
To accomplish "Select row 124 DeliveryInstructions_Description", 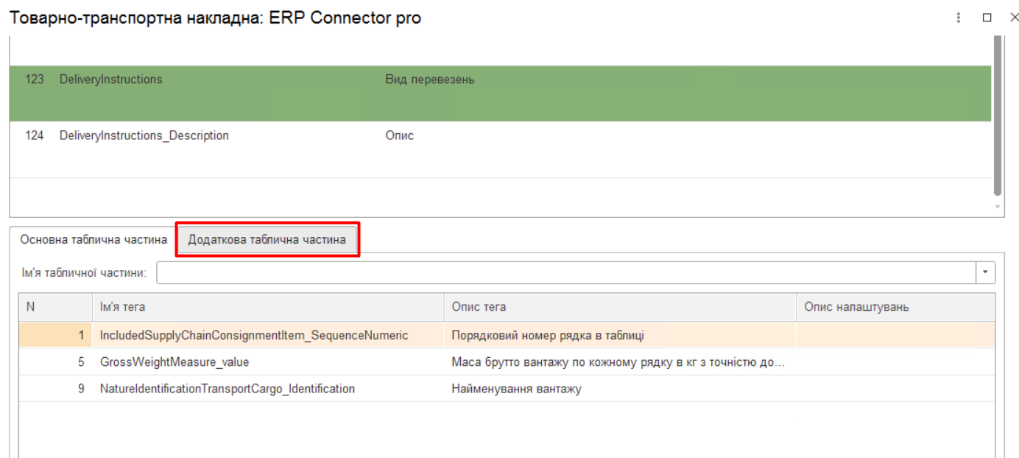I will pos(144,135).
